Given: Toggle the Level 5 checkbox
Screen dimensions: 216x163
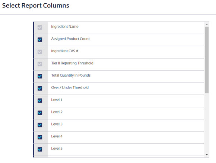Looking at the screenshot, I should [40, 149].
